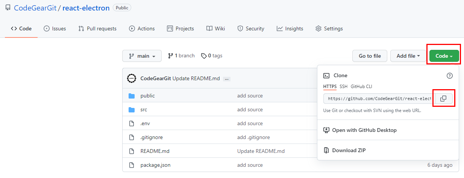The height and width of the screenshot is (178, 464).
Task: Open the public folder
Action: (x=147, y=96)
